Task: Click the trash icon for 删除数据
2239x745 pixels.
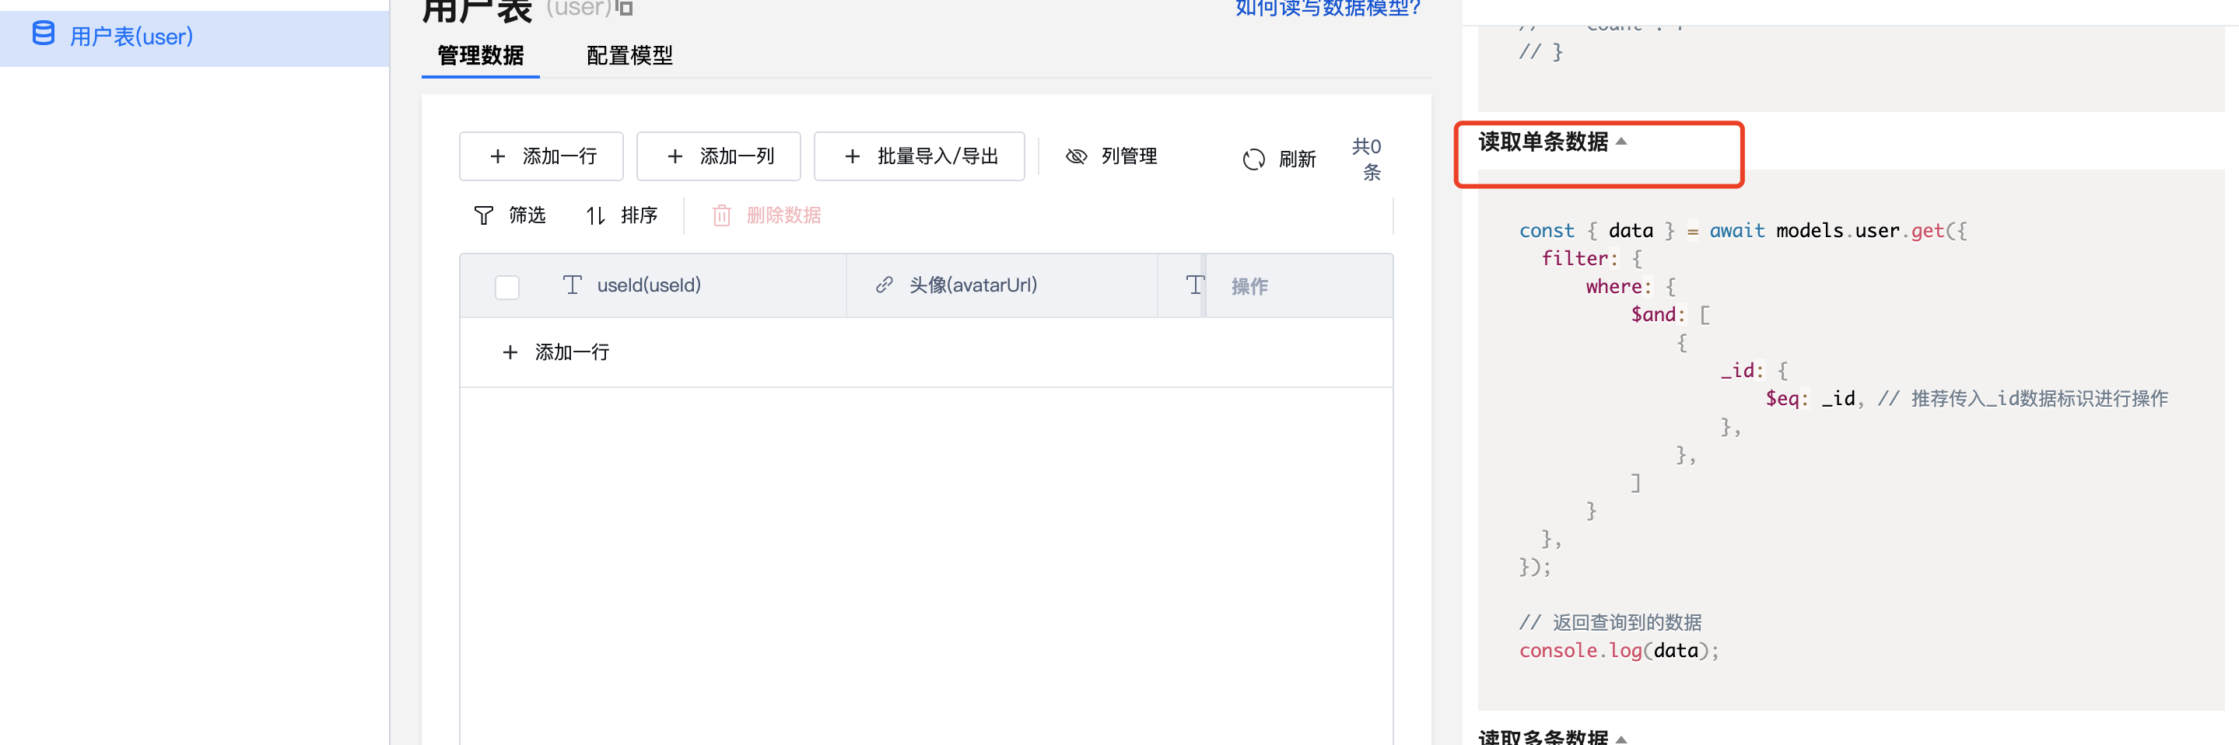Action: tap(721, 215)
